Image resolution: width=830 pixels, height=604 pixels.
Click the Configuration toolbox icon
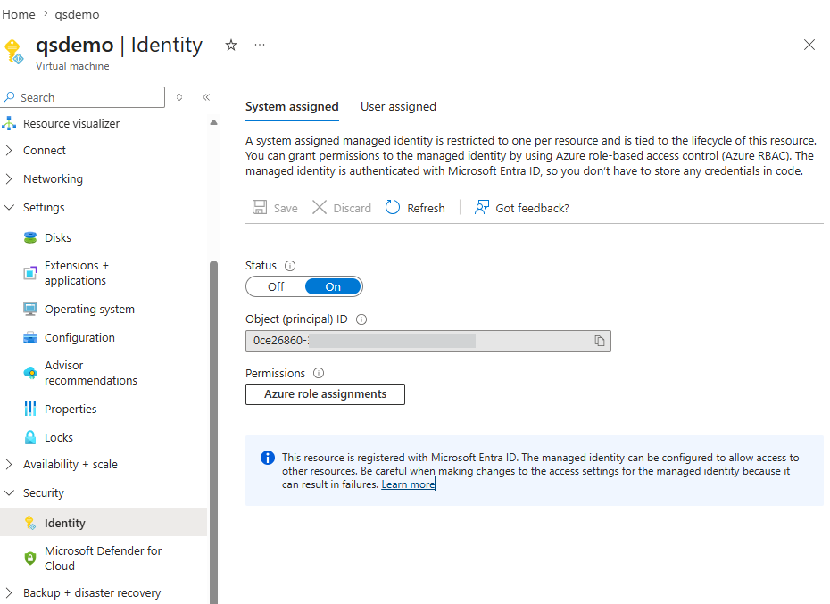(x=30, y=338)
